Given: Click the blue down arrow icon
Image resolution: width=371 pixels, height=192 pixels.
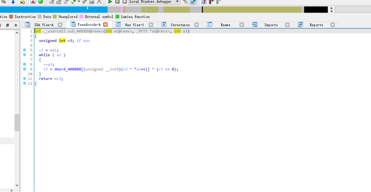Looking at the screenshot, I should (x=13, y=2).
